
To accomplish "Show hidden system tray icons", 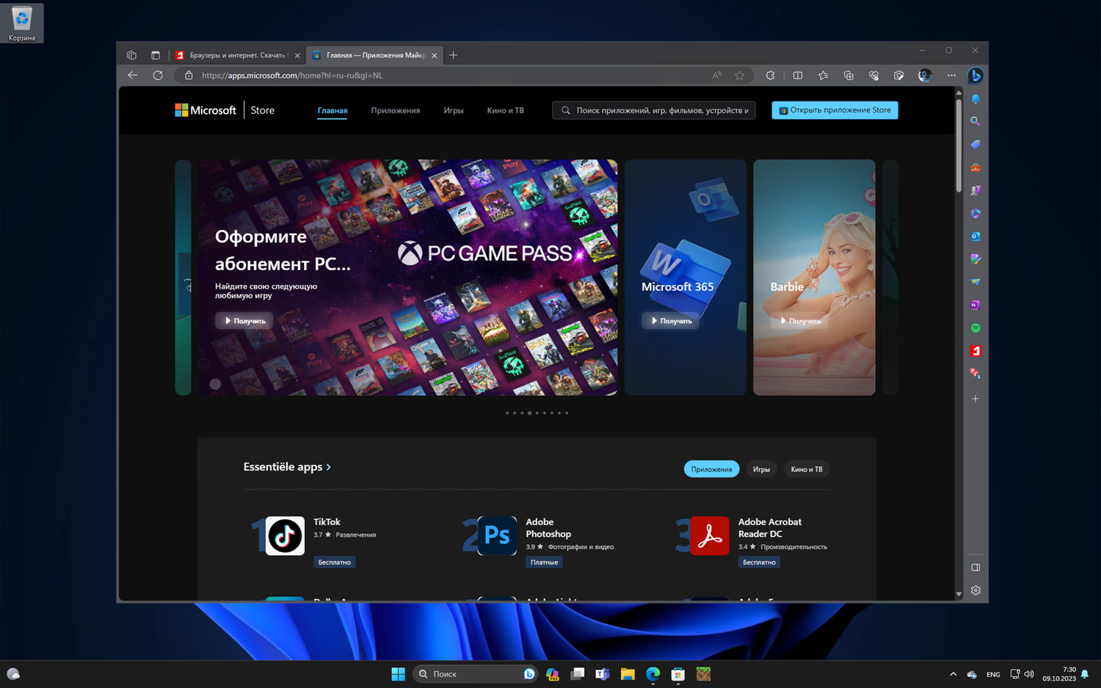I will tap(953, 674).
